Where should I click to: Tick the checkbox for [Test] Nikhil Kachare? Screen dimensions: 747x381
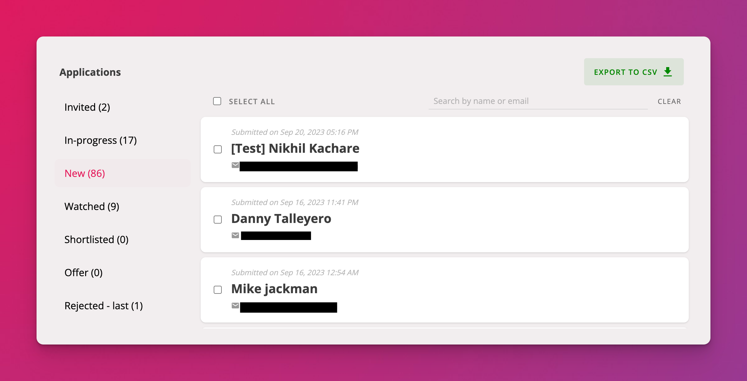point(218,149)
